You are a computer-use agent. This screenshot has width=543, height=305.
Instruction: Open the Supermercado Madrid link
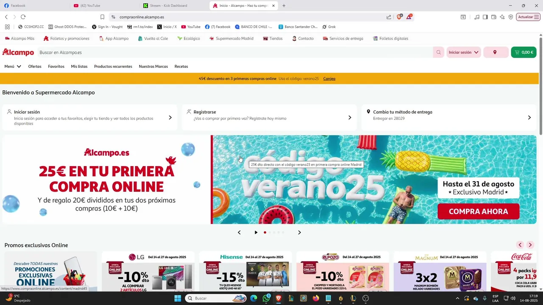pos(231,39)
